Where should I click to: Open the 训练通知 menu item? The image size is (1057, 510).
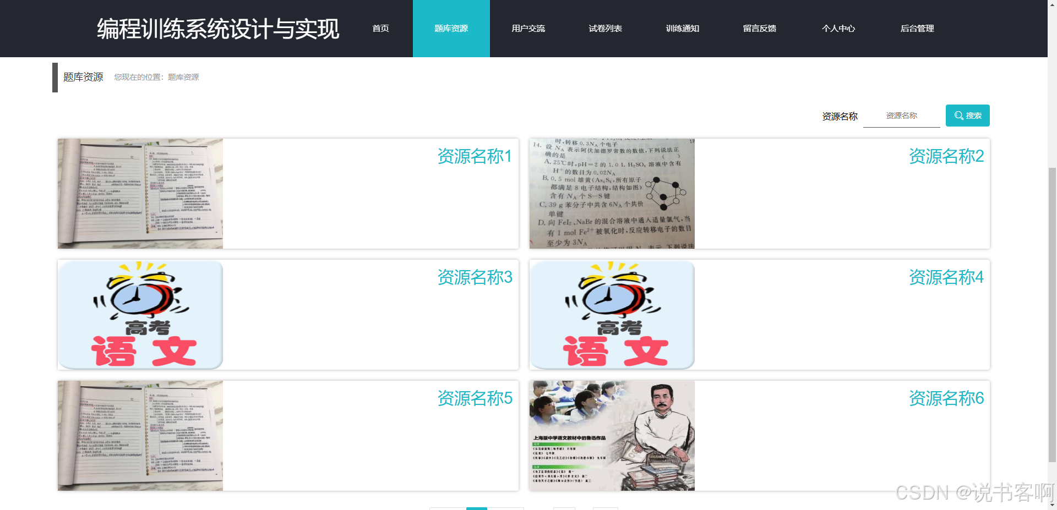coord(683,29)
